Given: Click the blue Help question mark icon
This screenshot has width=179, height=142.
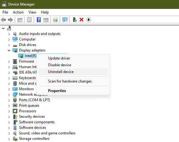Looking at the screenshot, I should point(39,20).
